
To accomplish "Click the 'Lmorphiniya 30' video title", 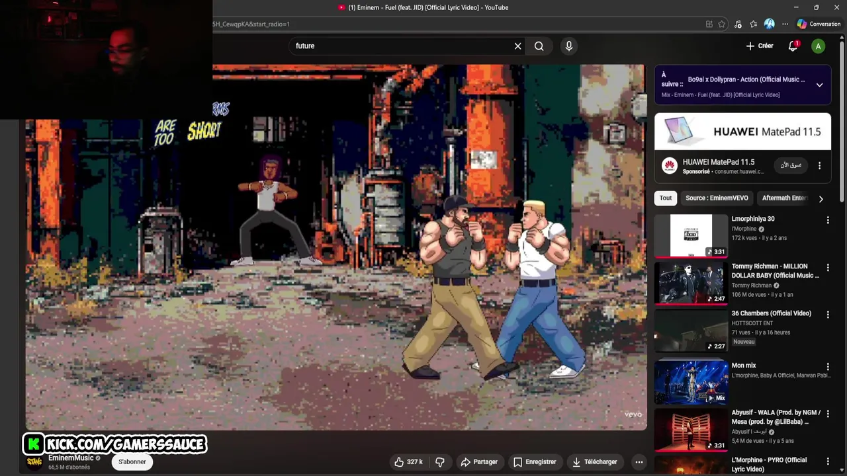I will coord(753,219).
